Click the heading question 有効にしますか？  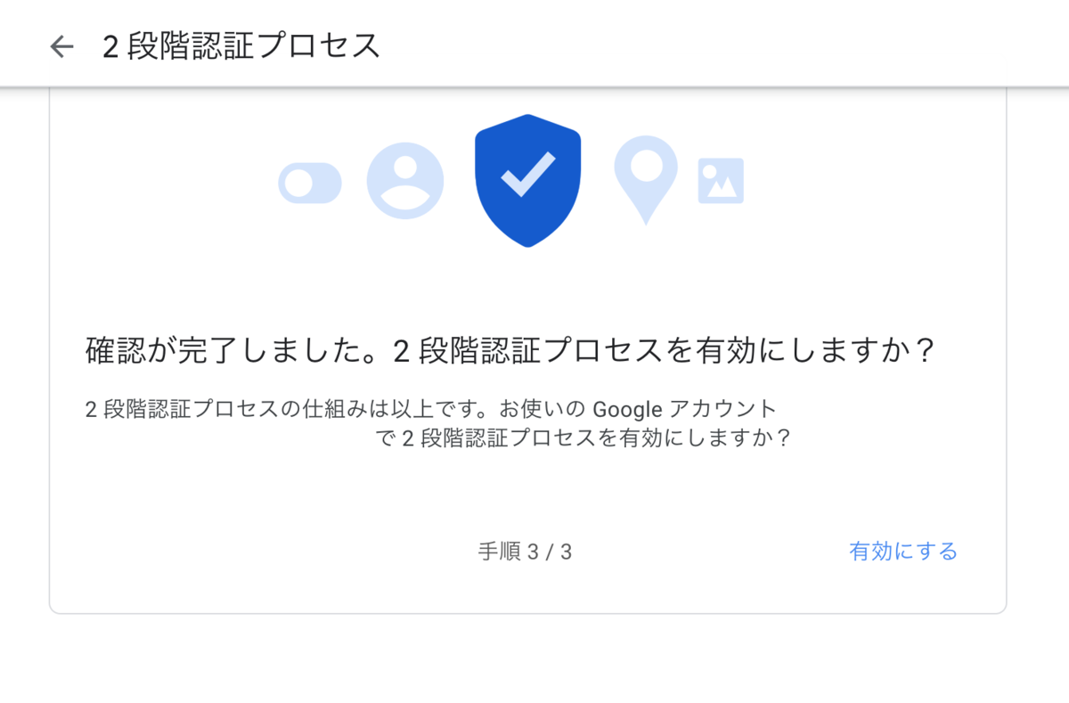tap(812, 351)
